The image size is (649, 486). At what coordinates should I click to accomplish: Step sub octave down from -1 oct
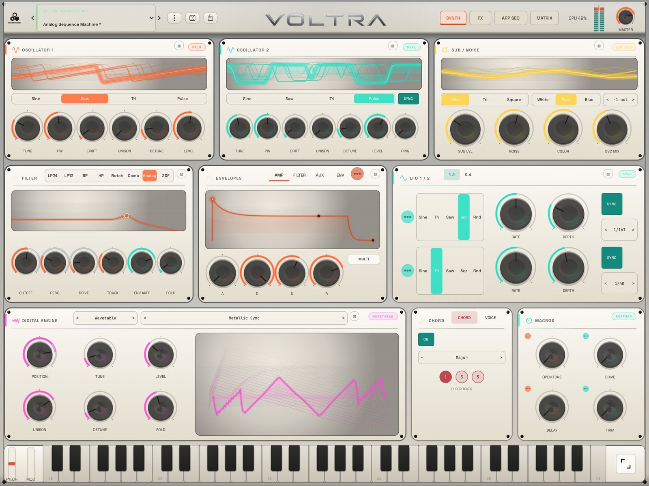(x=607, y=100)
